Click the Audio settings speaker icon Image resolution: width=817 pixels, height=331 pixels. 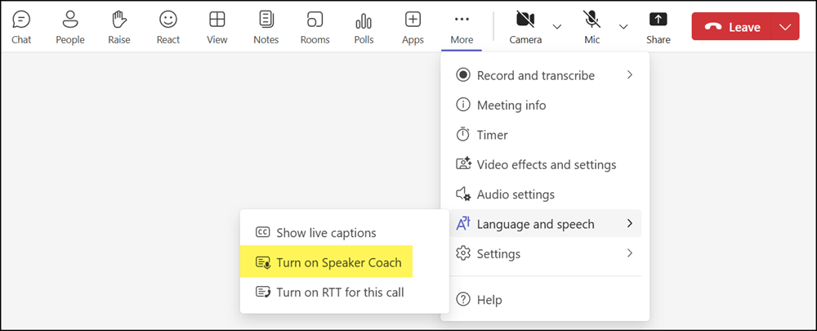click(x=463, y=194)
